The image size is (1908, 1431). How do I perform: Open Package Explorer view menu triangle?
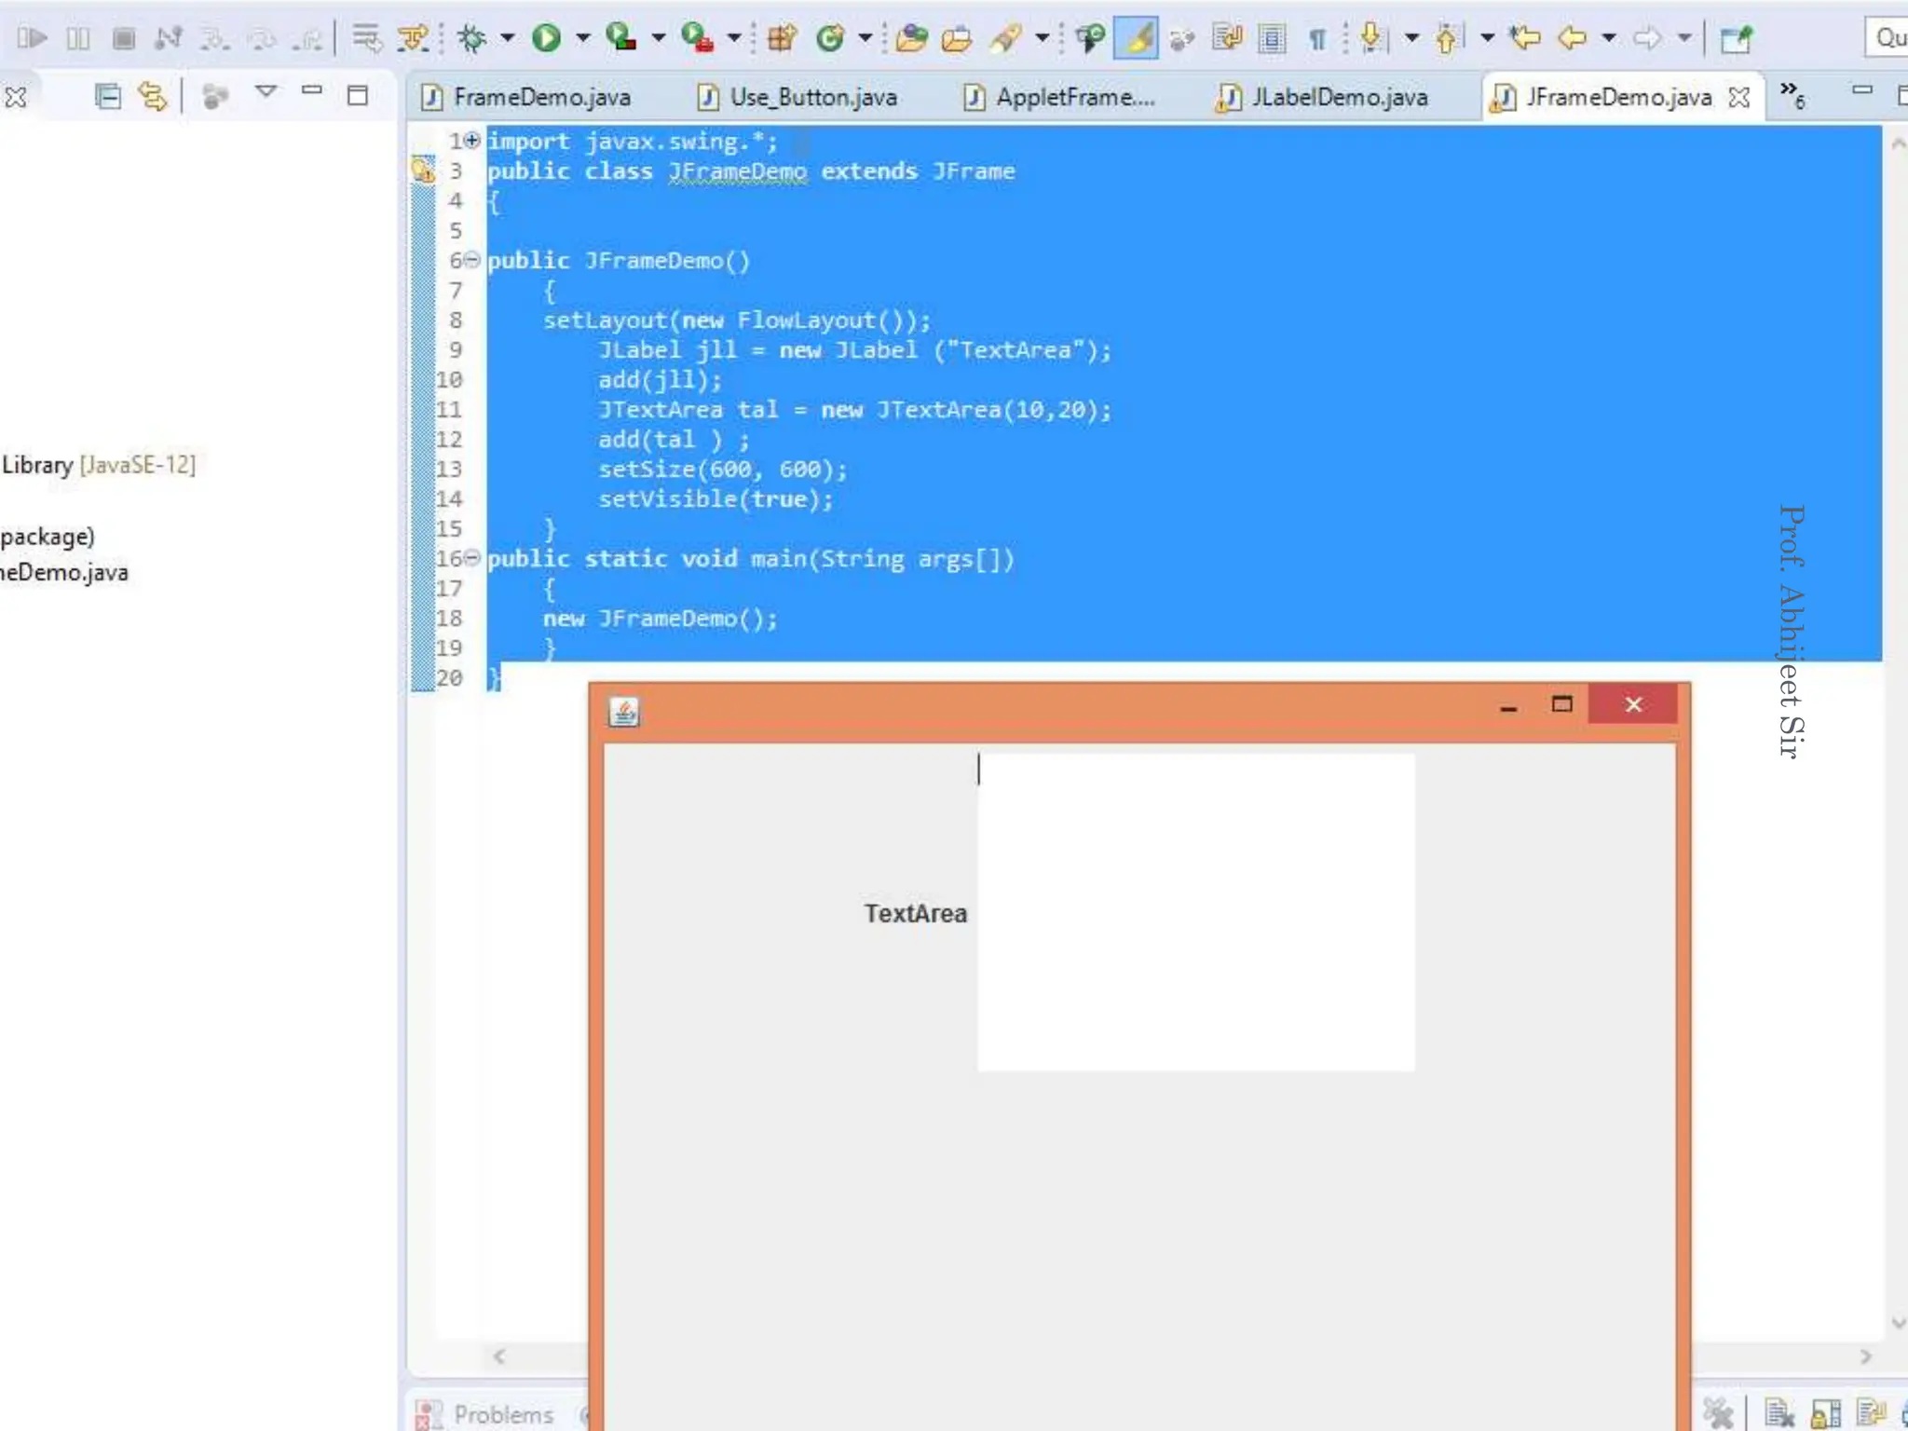[266, 92]
